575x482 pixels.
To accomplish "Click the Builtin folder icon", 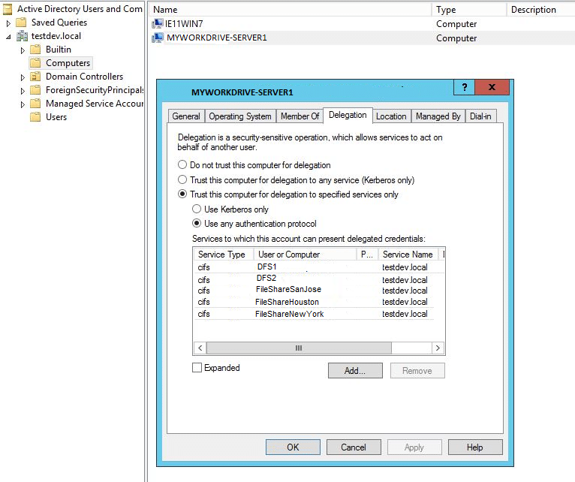I will (x=35, y=50).
